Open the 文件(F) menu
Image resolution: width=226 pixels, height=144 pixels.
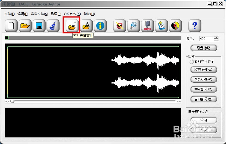10,14
